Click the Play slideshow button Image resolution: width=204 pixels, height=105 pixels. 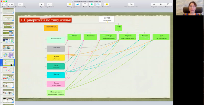[x=42, y=4]
